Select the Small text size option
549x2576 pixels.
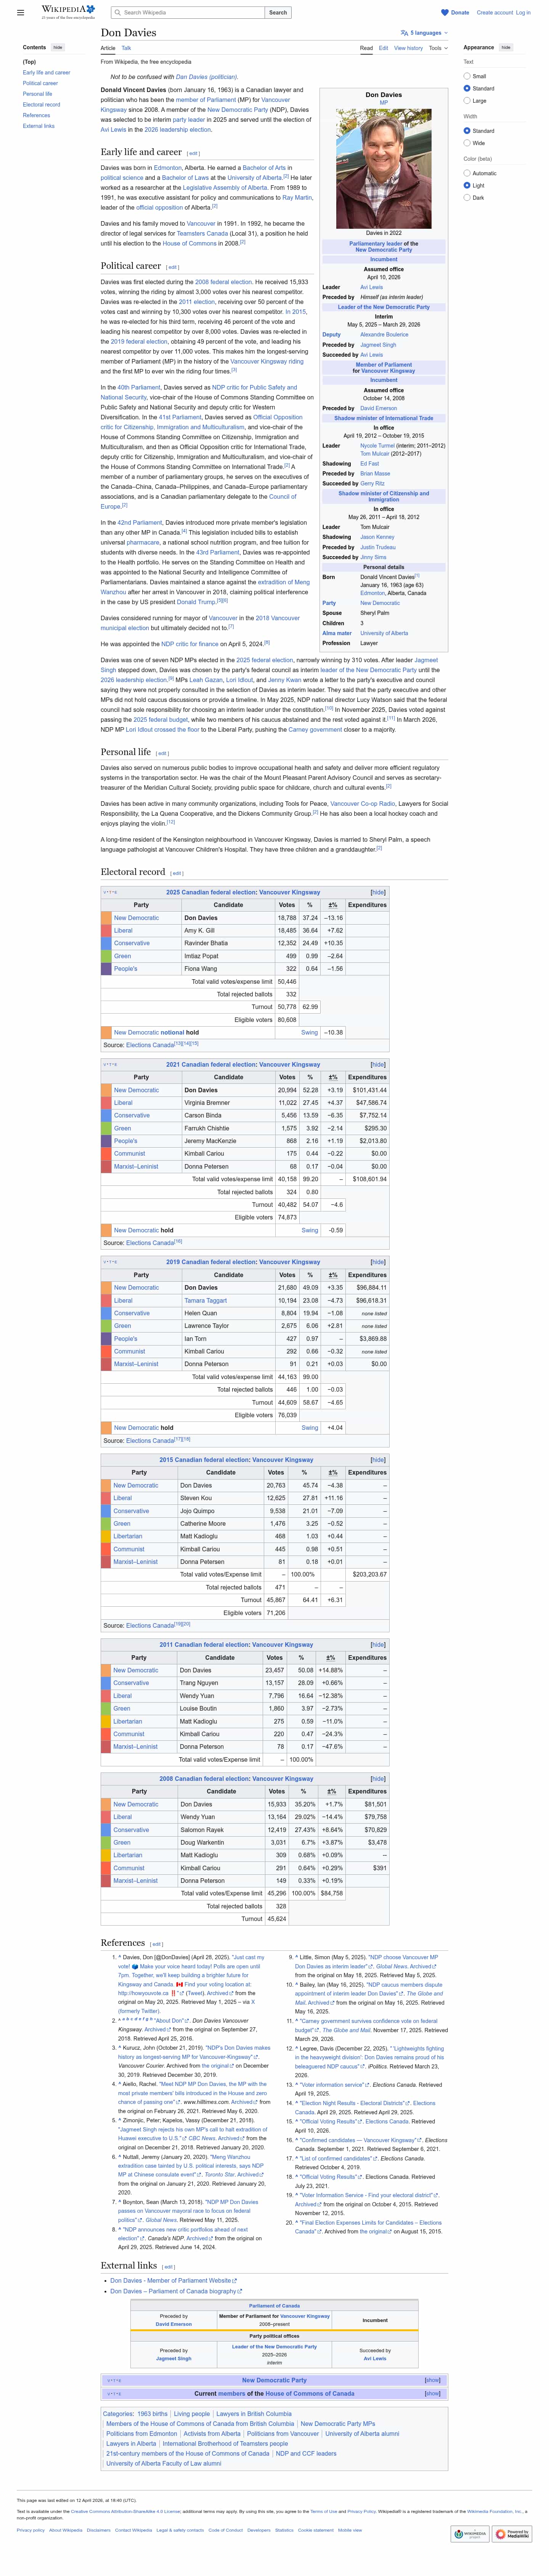coord(467,76)
